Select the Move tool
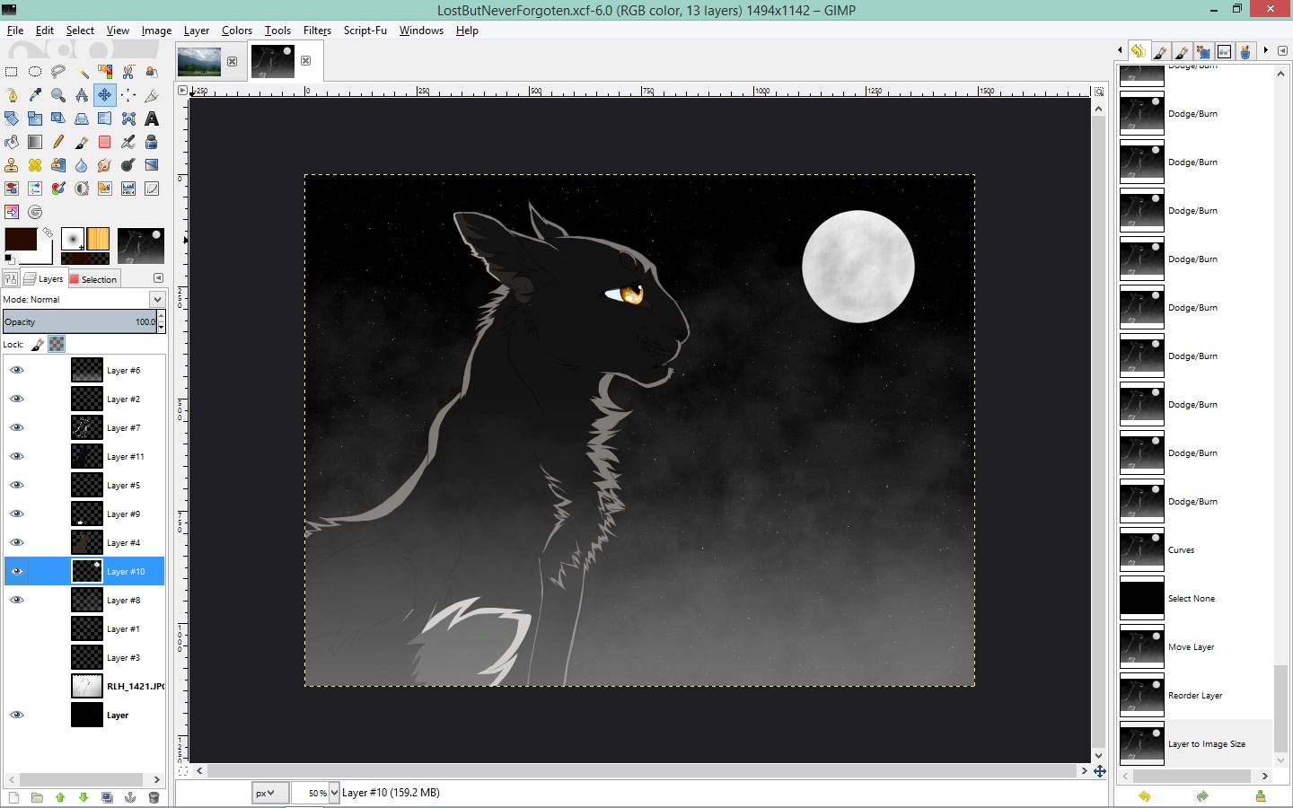The width and height of the screenshot is (1293, 808). pos(105,95)
